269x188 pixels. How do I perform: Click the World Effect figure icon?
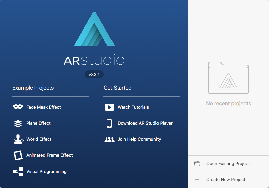18,139
